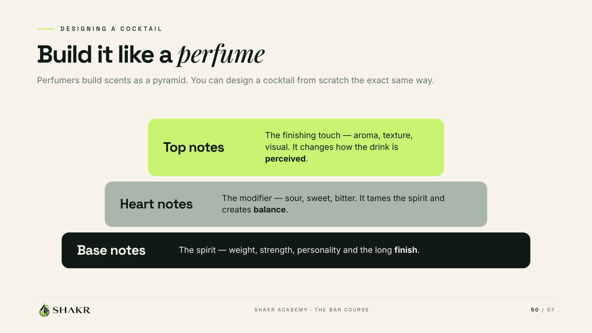Click the bold word 'balance'
Screen dimensions: 592x333
[x=269, y=210]
